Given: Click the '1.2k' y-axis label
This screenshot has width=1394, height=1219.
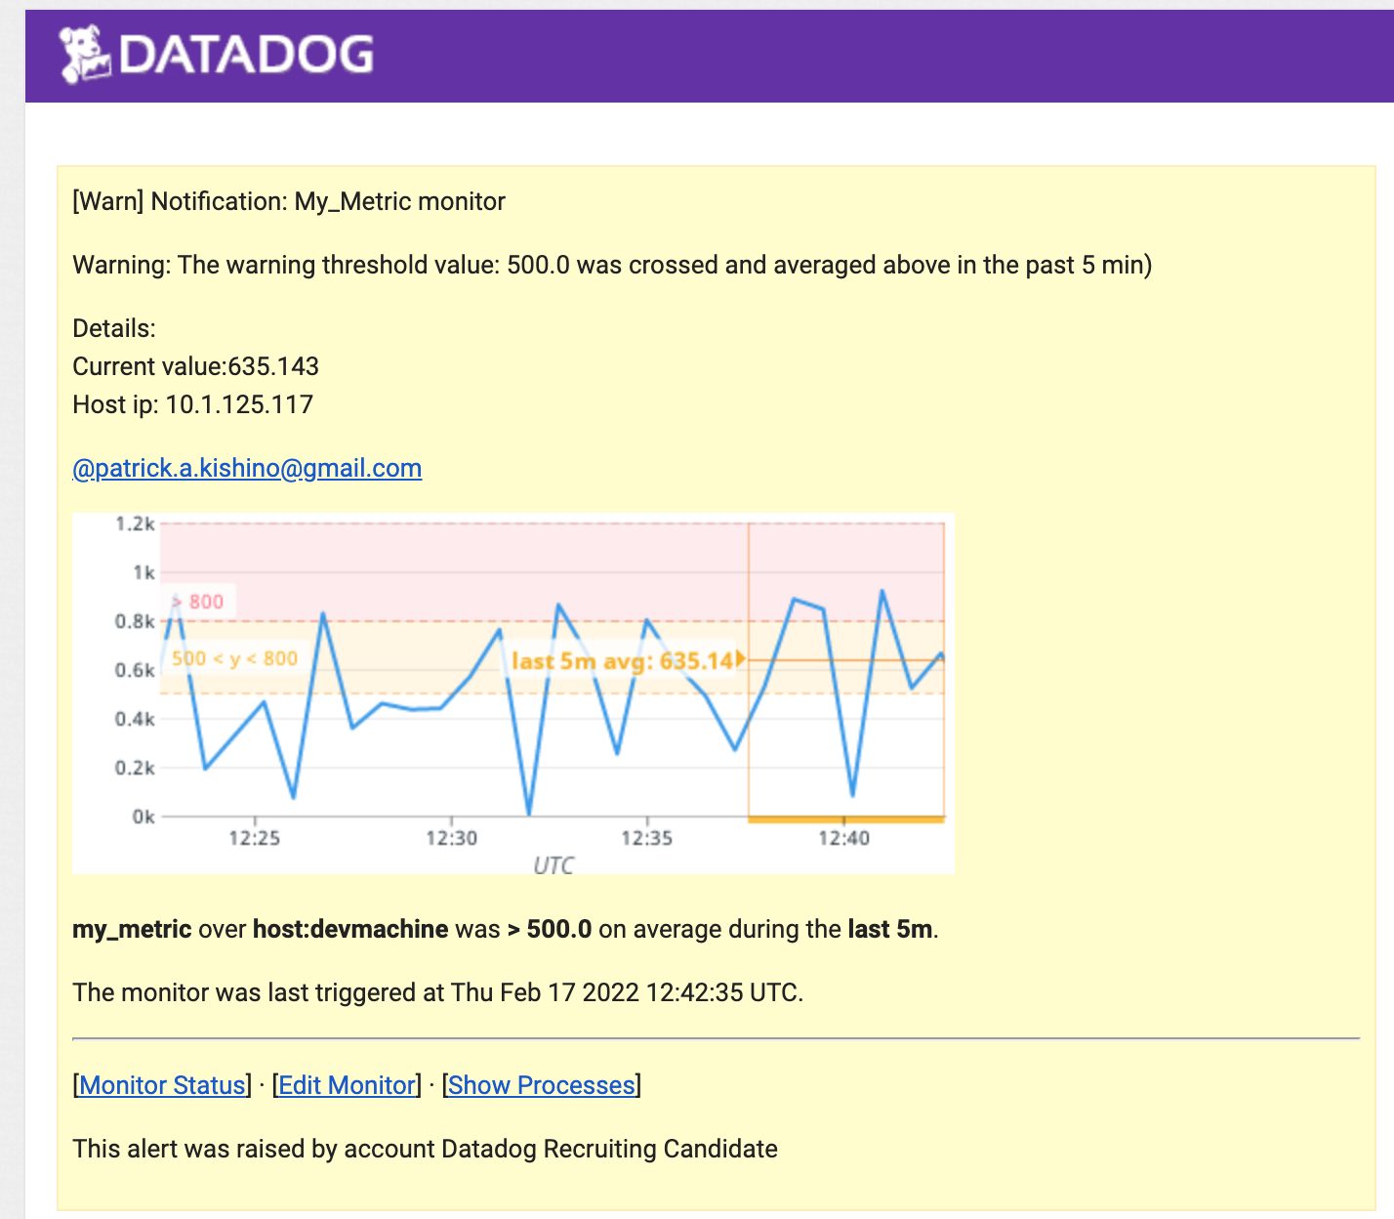Looking at the screenshot, I should pyautogui.click(x=135, y=524).
